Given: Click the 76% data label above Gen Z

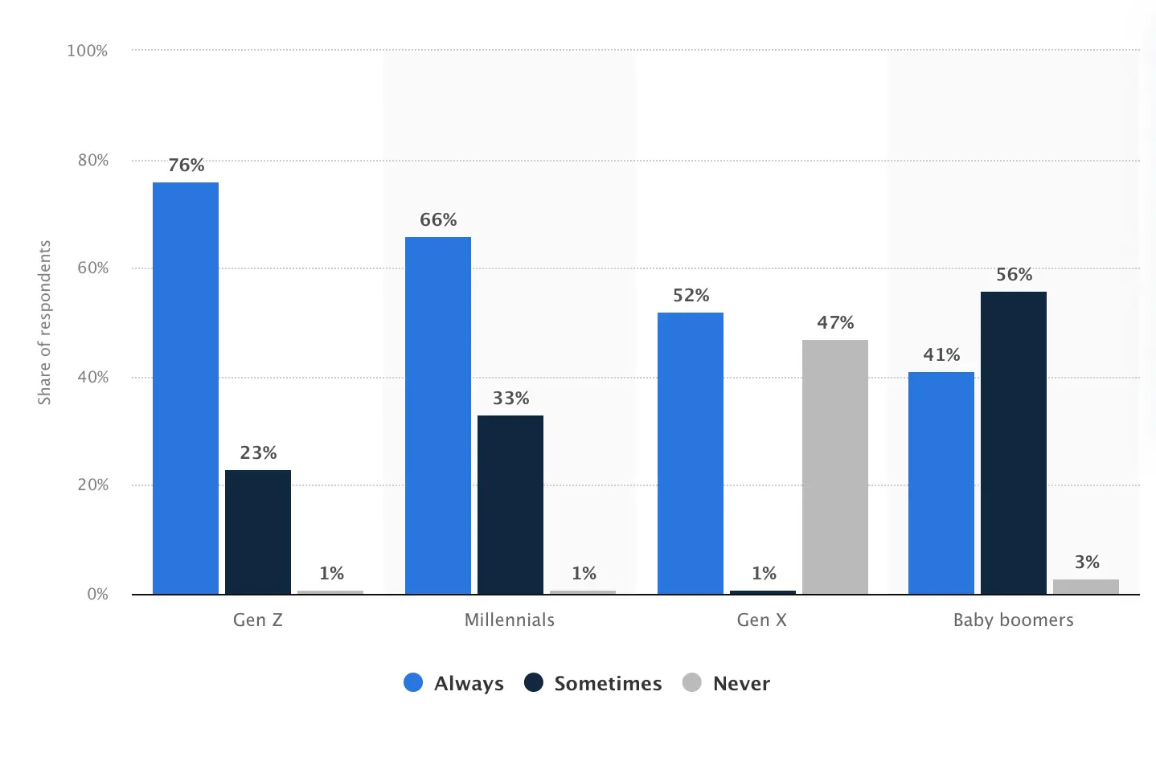Looking at the screenshot, I should 187,165.
